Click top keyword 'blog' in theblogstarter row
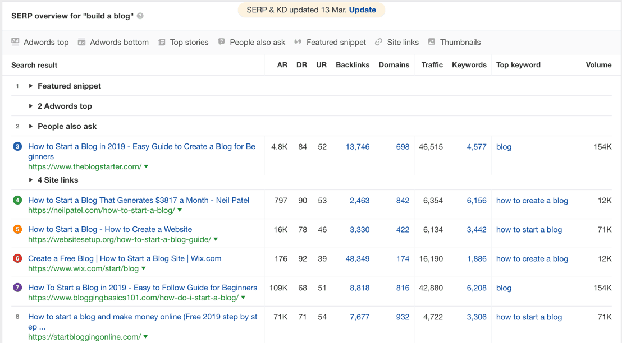622x343 pixels. pyautogui.click(x=504, y=146)
